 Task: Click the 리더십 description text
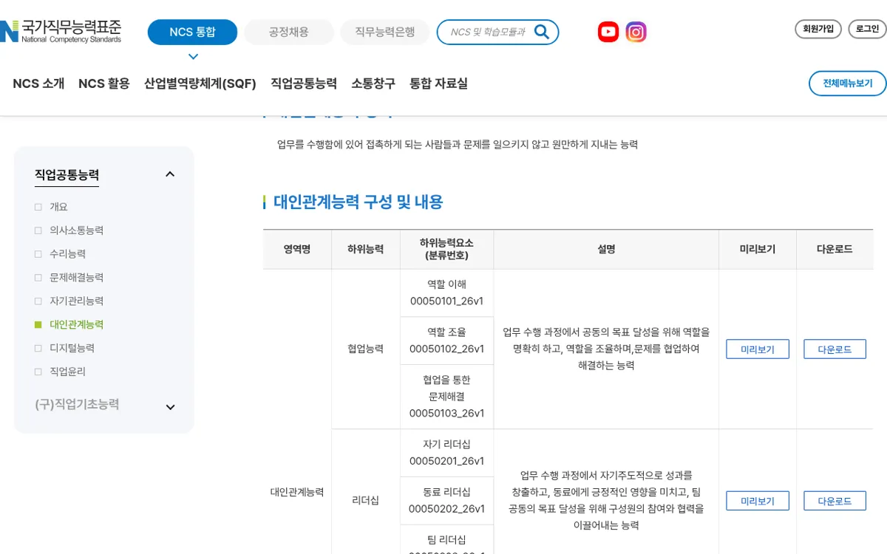click(606, 500)
